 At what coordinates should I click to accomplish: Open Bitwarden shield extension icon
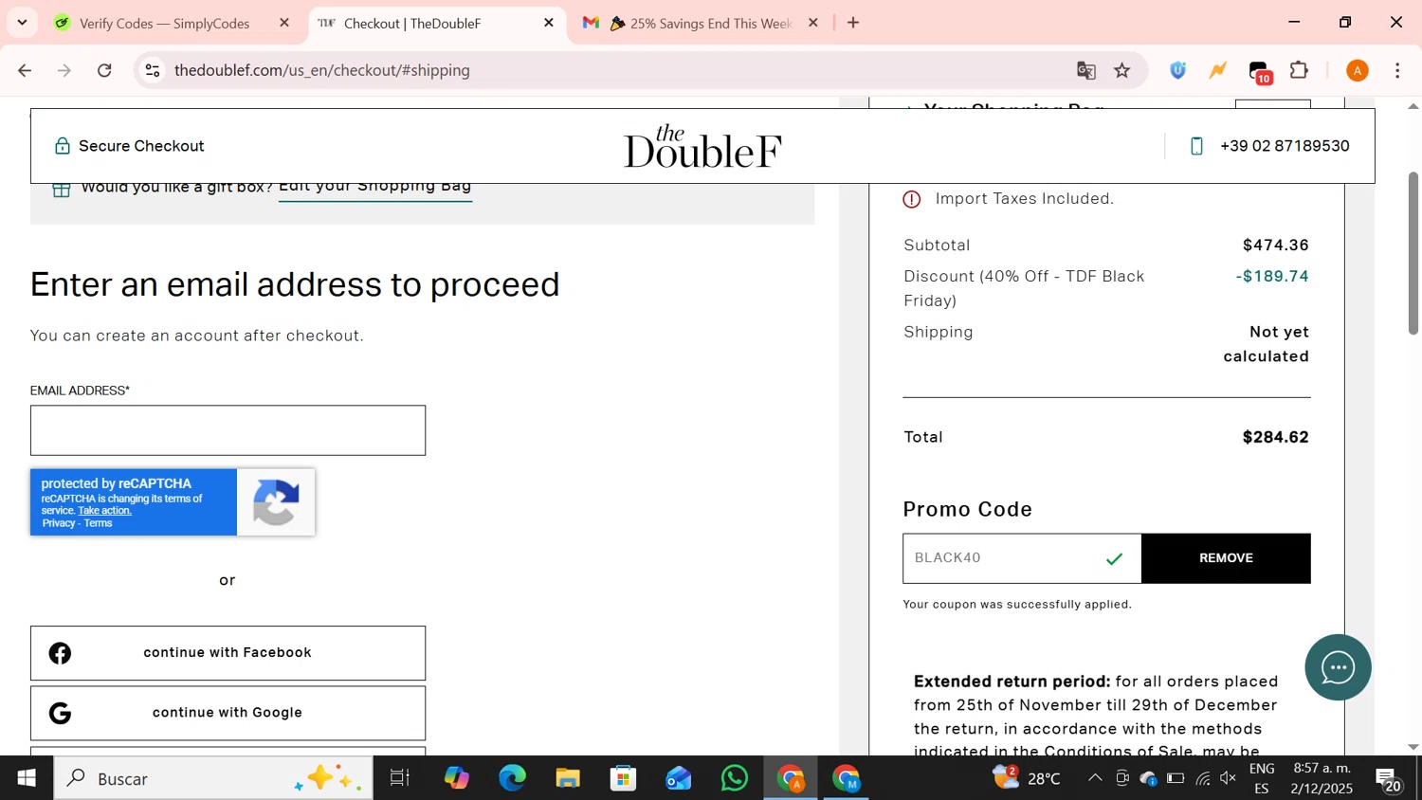click(x=1177, y=70)
